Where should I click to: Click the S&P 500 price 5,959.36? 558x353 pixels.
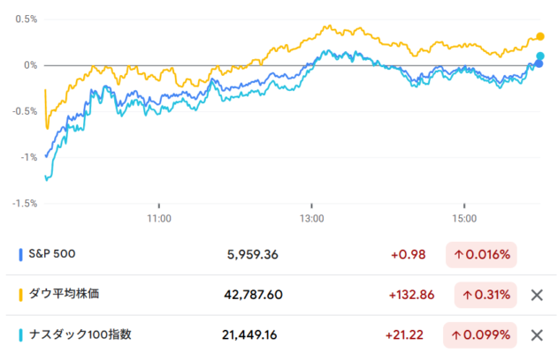pos(253,255)
